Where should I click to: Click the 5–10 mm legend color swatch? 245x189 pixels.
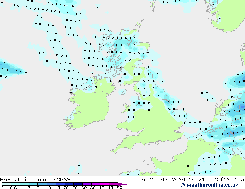point(42,184)
